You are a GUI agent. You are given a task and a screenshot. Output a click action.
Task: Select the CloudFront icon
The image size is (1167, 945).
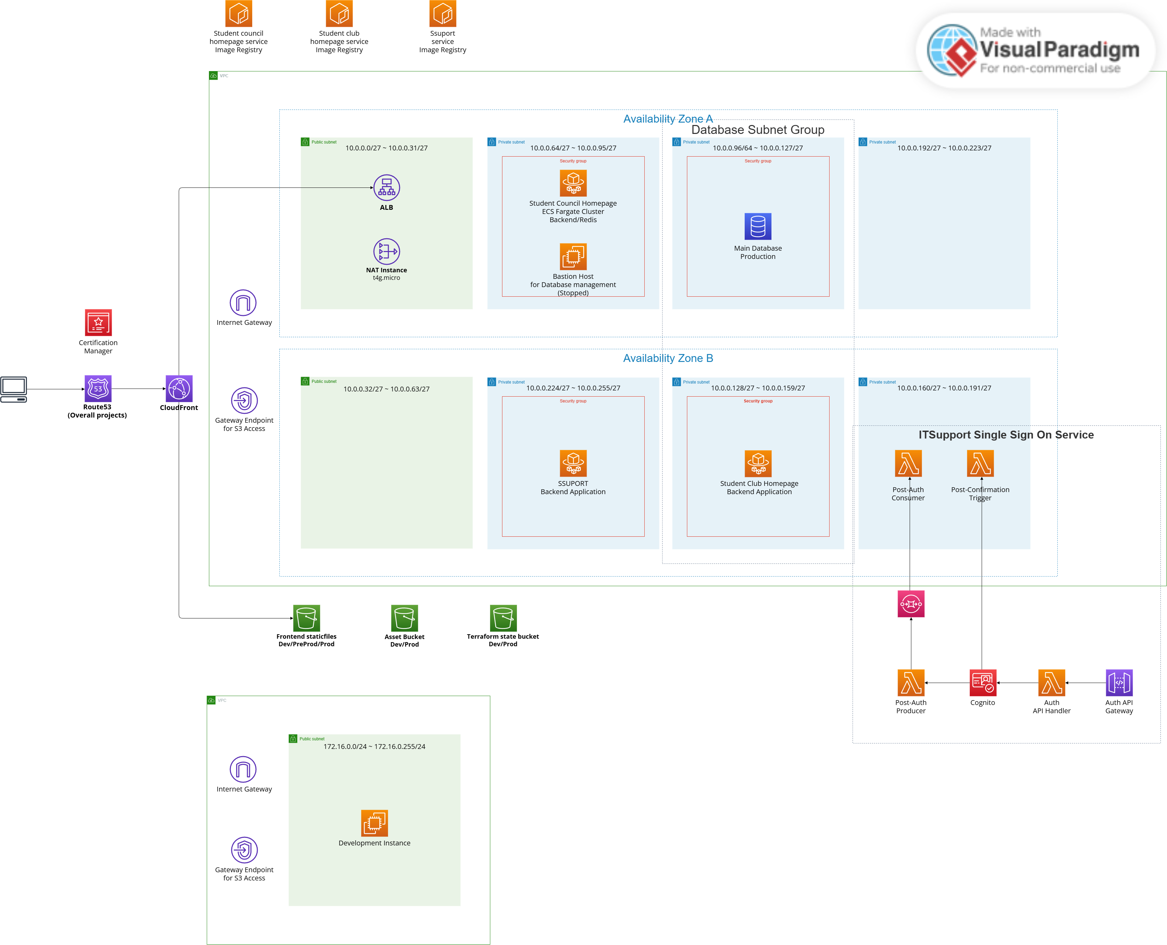(179, 388)
